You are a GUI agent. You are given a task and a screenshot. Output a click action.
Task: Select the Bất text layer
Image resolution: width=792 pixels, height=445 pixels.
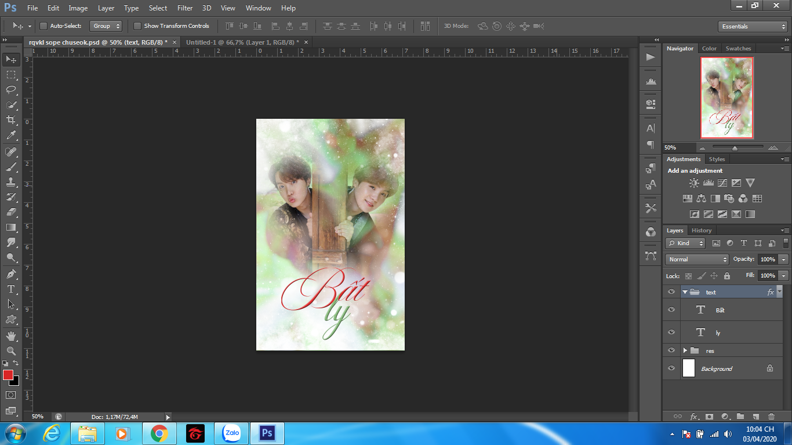coord(720,310)
